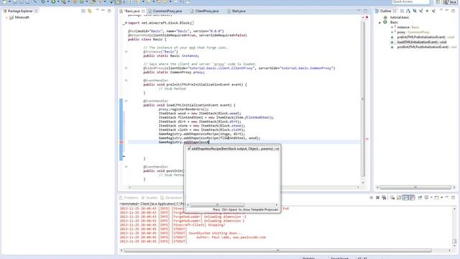Toggle Hide Local Types in Outline
Image resolution: width=460 pixels, height=259 pixels.
click(433, 11)
